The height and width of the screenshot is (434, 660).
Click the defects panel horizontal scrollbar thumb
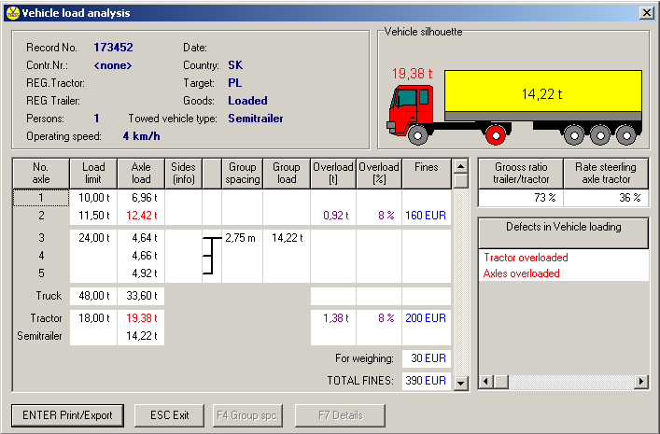[500, 382]
